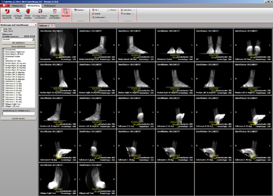Toggle the highlighted pink ribbon tool
Screen dimensions: 273x196
click(x=66, y=13)
